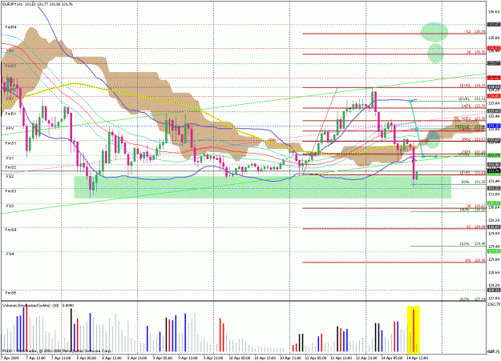Select the FS3 support label
501x361 pixels.
[10, 207]
